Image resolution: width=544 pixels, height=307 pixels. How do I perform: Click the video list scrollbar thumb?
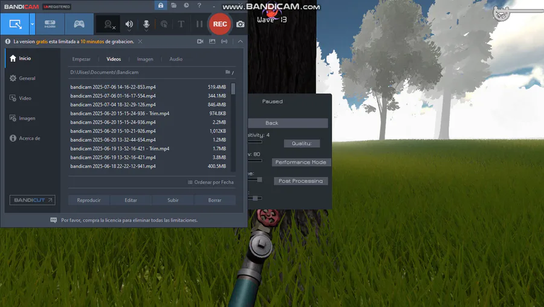233,89
